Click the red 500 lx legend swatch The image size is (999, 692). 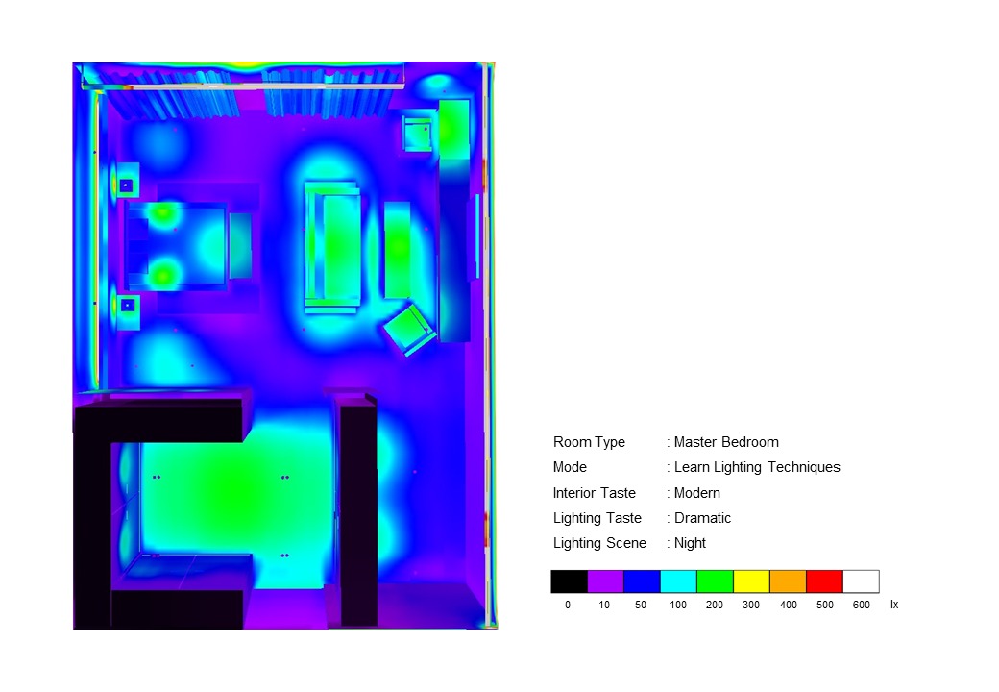tap(824, 581)
